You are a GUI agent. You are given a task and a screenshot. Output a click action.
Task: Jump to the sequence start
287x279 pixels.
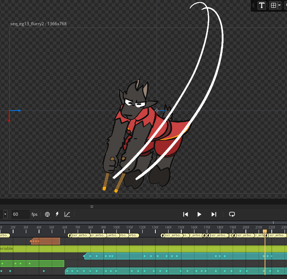pos(185,214)
